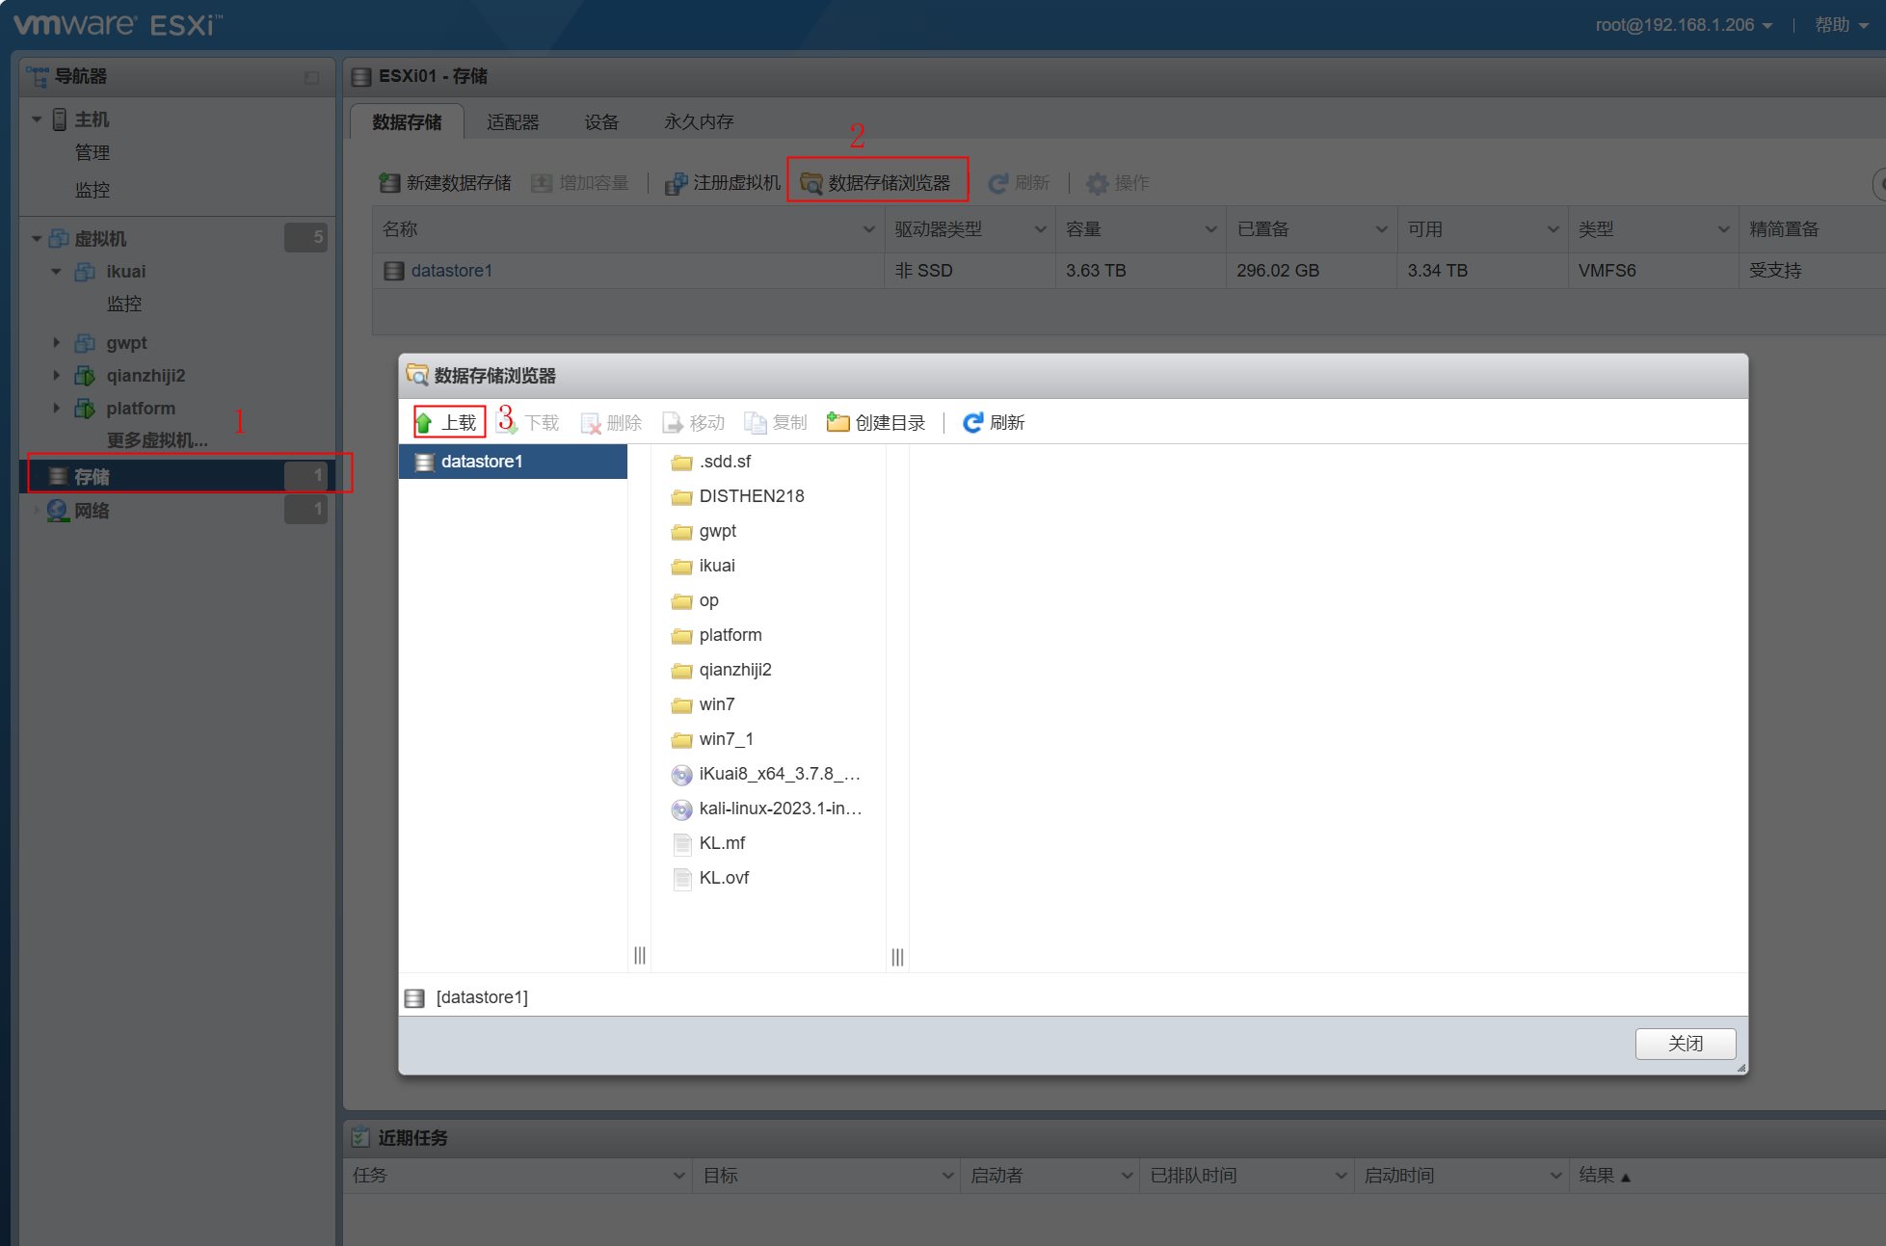The width and height of the screenshot is (1886, 1246).
Task: Switch to the Devices (设备) tab
Action: 601,122
